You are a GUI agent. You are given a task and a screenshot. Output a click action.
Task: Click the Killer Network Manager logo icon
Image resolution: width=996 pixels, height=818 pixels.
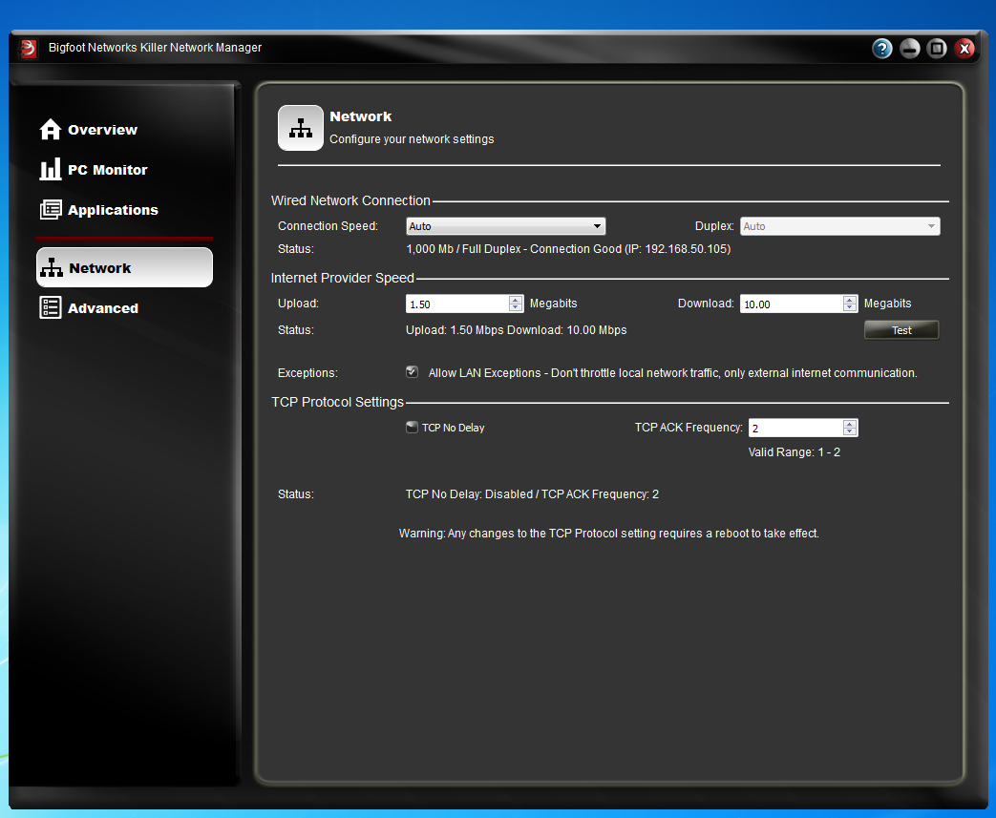29,49
